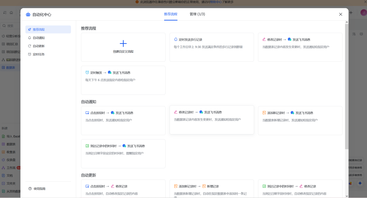
Task: Click the plus button near top right
Action: pyautogui.click(x=351, y=12)
